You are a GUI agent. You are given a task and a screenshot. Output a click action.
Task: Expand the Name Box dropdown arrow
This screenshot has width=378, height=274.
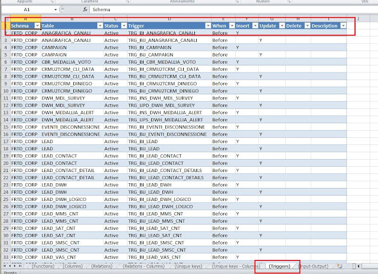[x=56, y=9]
